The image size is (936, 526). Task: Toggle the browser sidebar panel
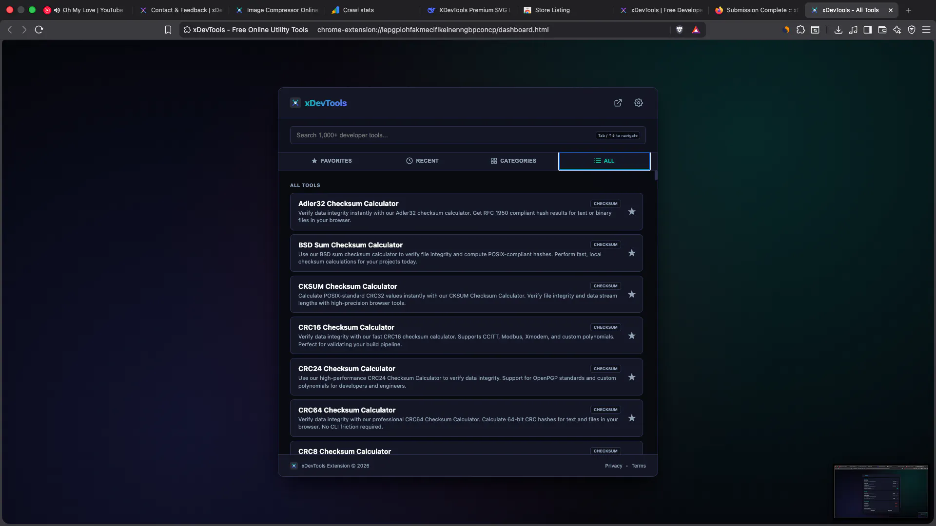tap(868, 30)
